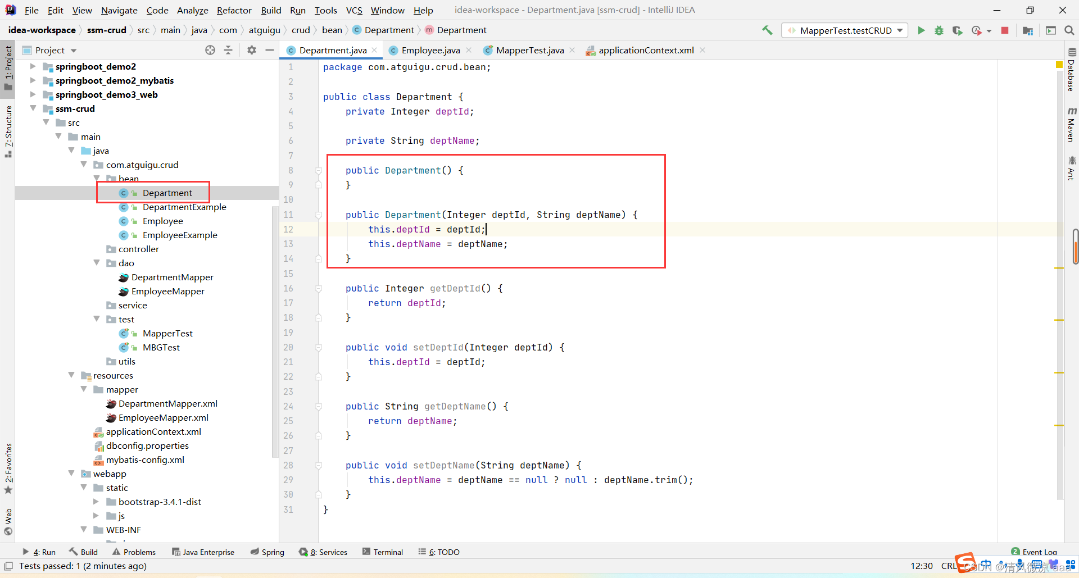Run with coverage icon in toolbar
Viewport: 1079px width, 578px height.
958,30
